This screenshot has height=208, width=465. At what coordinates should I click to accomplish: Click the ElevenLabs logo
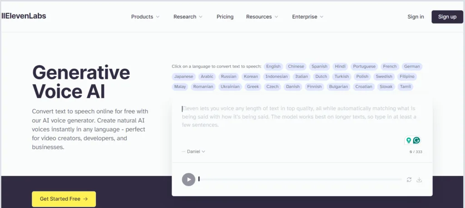[24, 16]
